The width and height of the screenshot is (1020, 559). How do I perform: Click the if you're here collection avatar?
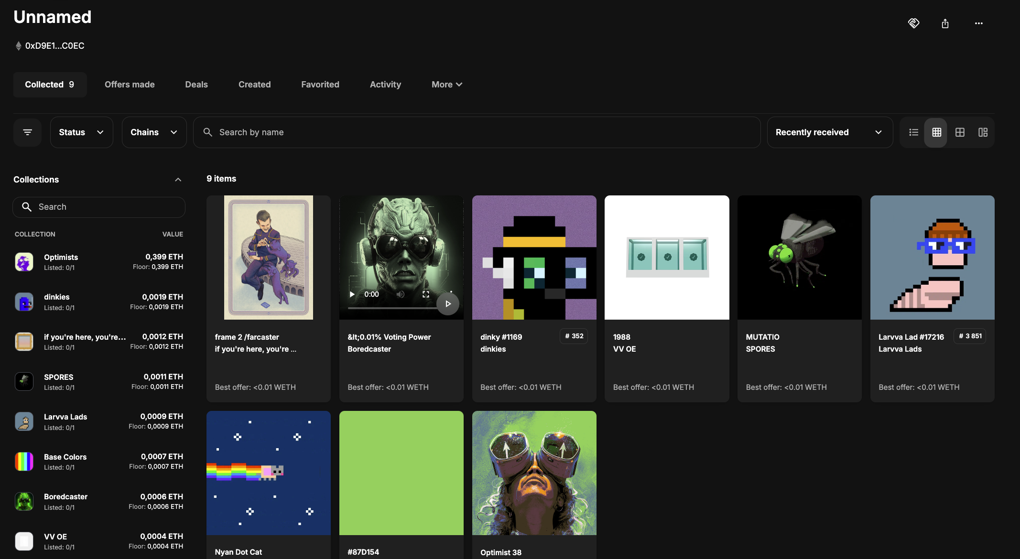(x=24, y=342)
